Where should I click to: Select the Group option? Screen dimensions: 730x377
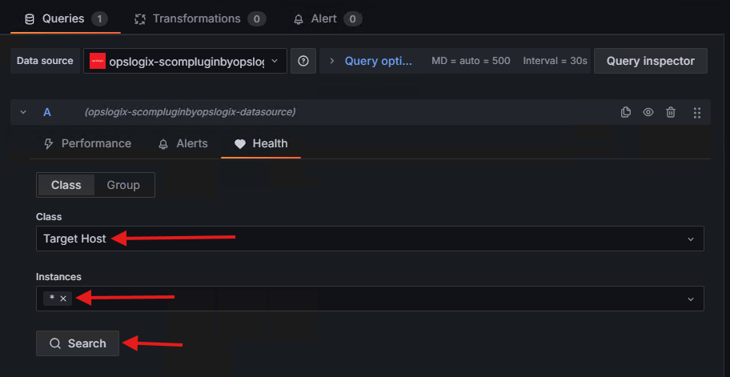point(123,185)
